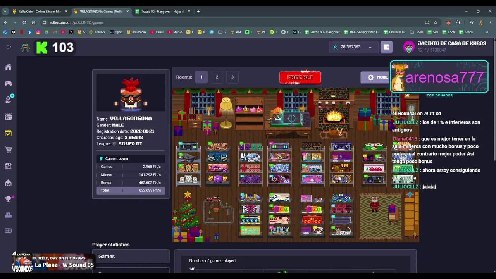This screenshot has height=279, width=496.
Task: Open the Chainers 02 bookmark
Action: 394,32
